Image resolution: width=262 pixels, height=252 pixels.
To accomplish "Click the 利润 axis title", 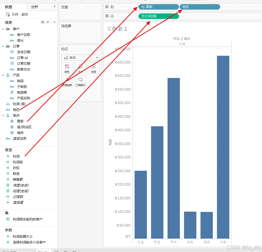I will click(110, 142).
